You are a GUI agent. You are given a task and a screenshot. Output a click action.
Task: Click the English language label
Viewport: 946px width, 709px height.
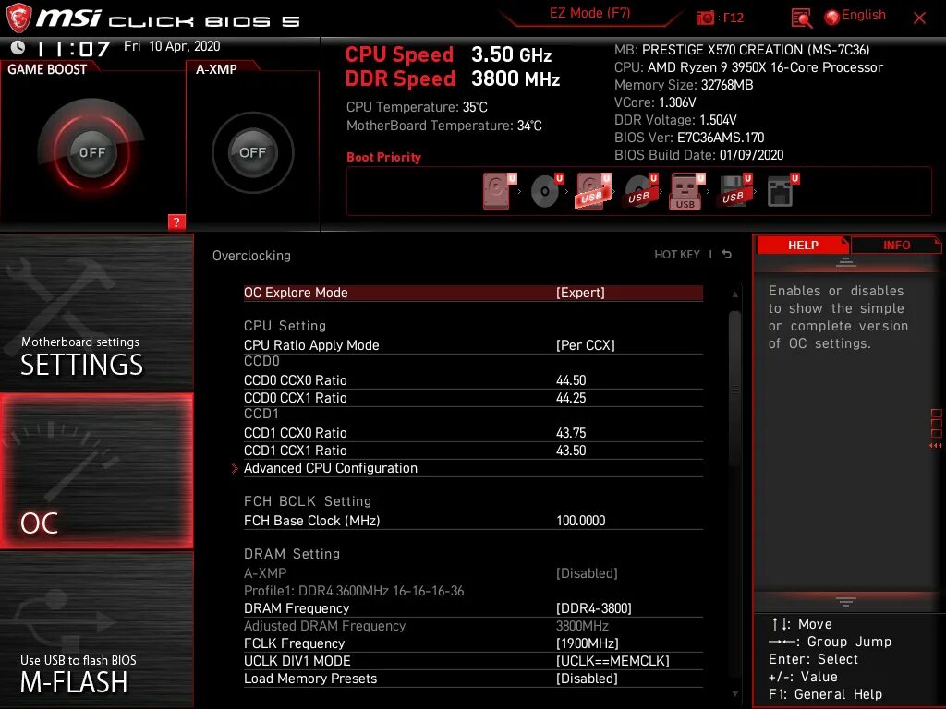[x=864, y=15]
